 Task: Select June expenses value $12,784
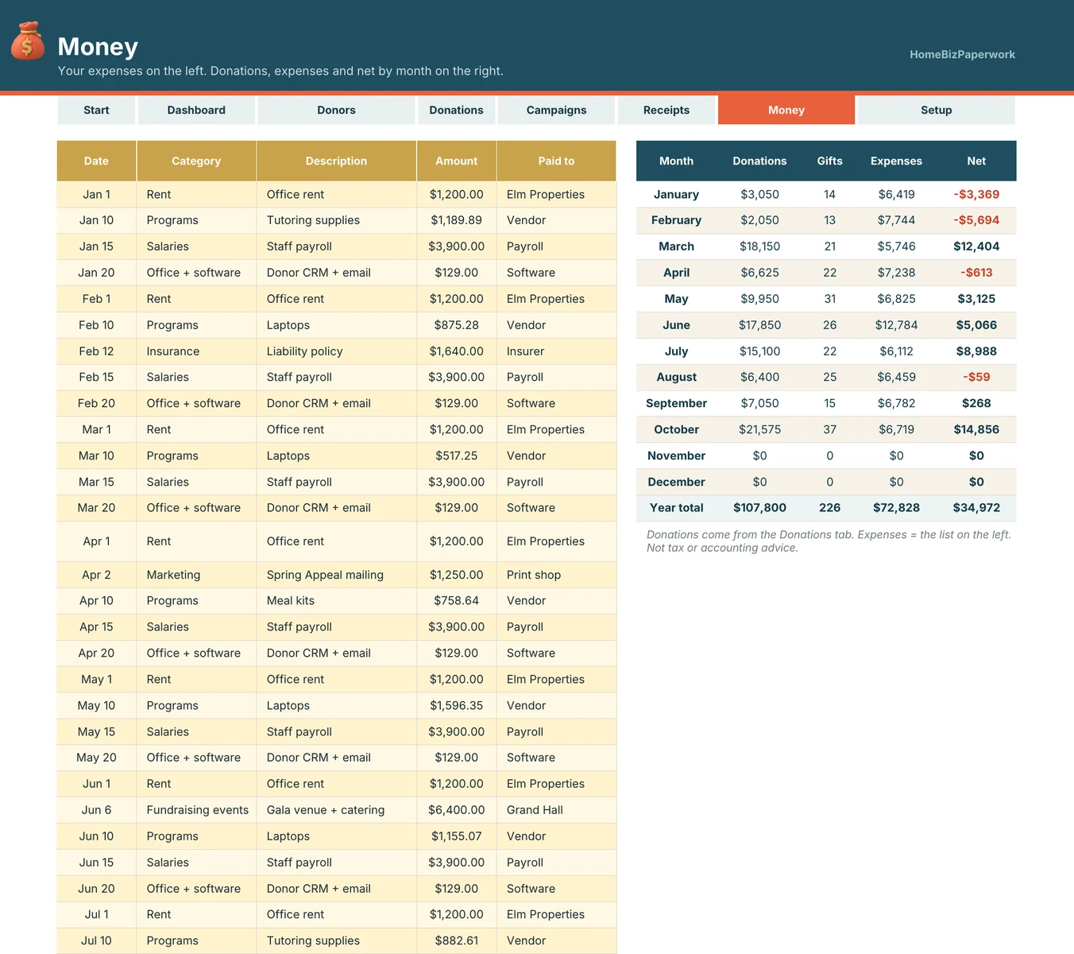[896, 325]
